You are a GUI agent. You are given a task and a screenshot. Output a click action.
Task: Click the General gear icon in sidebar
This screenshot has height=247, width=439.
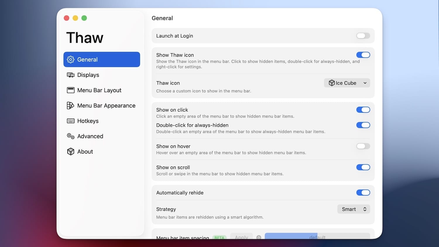[x=71, y=59]
